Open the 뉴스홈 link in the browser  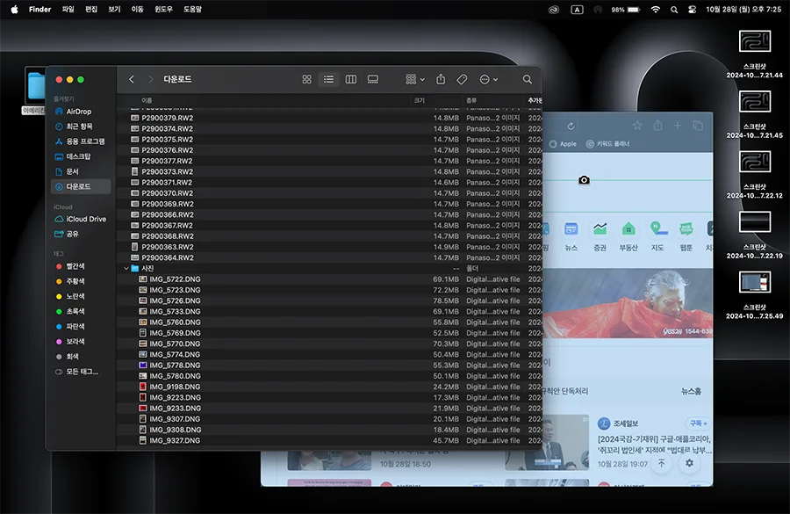click(x=691, y=391)
